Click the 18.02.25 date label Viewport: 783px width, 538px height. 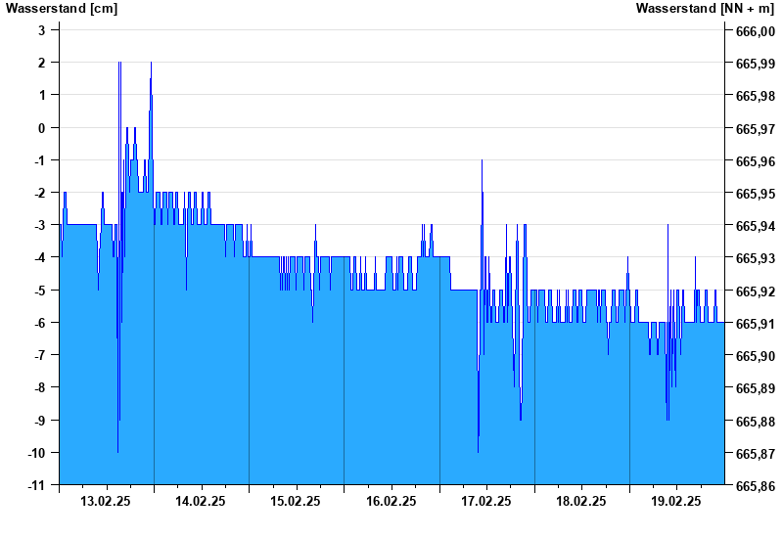pyautogui.click(x=580, y=501)
